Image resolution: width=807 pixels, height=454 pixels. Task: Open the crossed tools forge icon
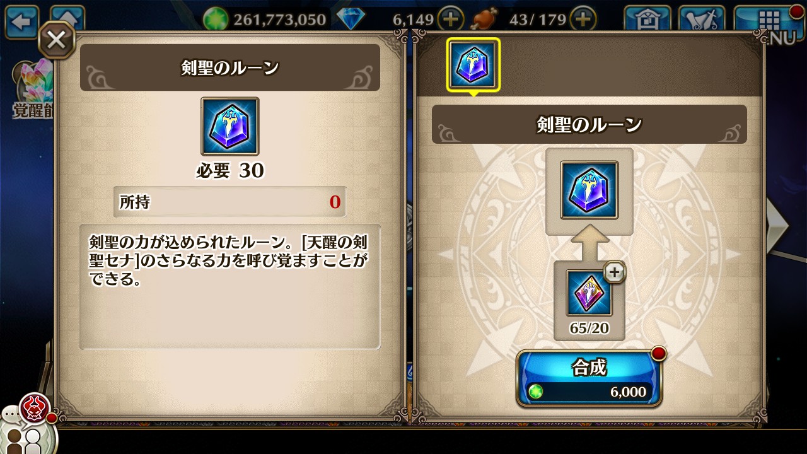click(x=702, y=19)
